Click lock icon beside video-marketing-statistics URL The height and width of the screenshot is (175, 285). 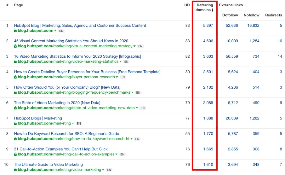[x=15, y=62]
